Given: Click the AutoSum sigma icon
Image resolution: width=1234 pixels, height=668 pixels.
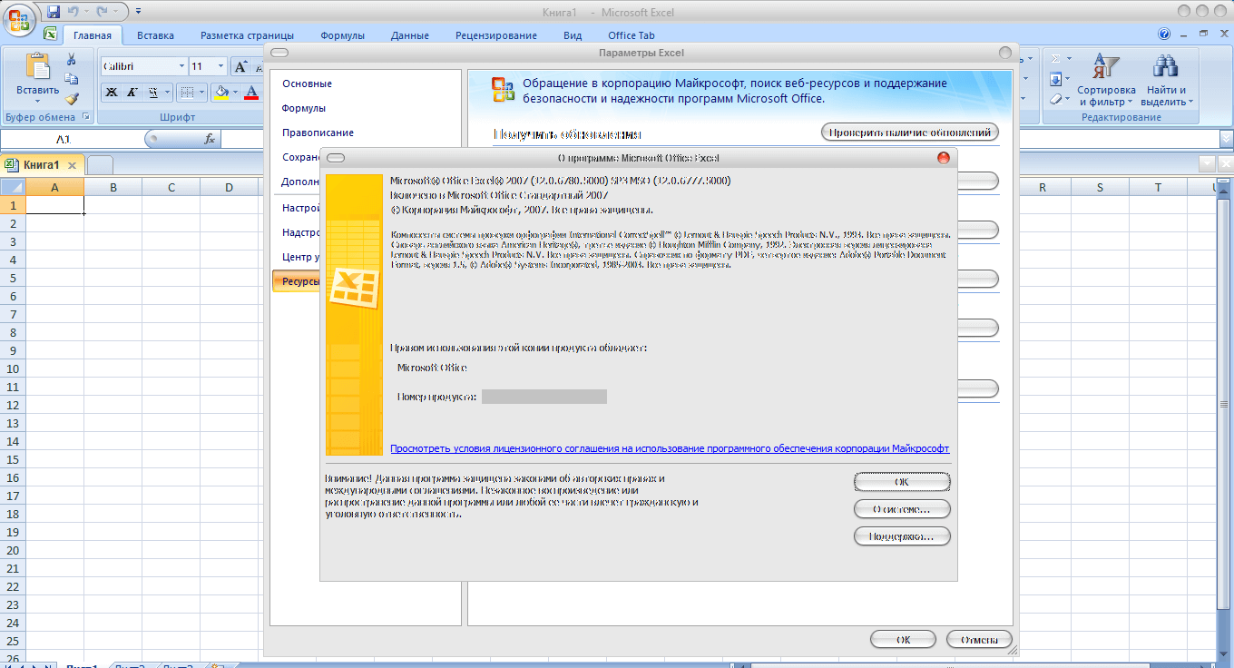Looking at the screenshot, I should click(1055, 58).
